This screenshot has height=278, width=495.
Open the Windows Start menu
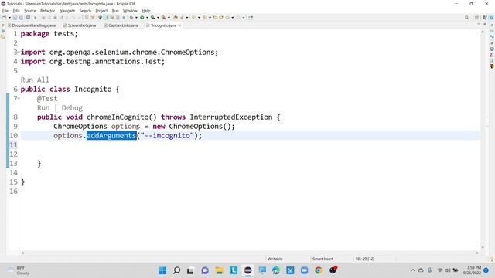[162, 270]
